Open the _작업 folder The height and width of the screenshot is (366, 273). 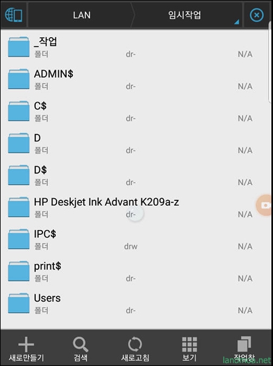tap(135, 47)
